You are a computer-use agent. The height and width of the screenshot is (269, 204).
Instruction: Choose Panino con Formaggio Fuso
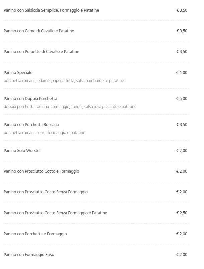tap(29, 255)
